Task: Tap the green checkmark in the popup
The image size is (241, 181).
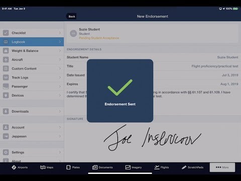Action: pyautogui.click(x=120, y=87)
